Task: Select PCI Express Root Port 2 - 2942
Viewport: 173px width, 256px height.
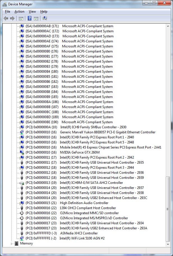Action: click(80, 157)
